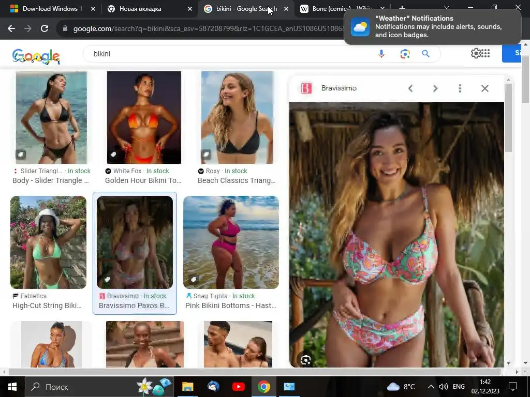
Task: Open the High-Cut String Bikini thumbnail
Action: [x=48, y=242]
